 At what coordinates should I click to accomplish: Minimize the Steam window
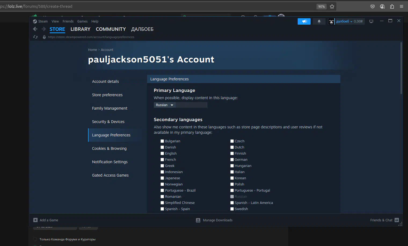[382, 21]
